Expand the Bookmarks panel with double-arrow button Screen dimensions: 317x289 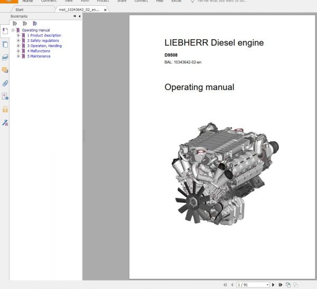click(75, 16)
